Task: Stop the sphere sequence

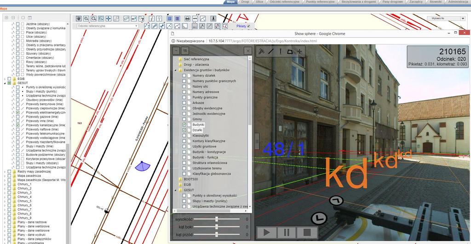Action: tap(307, 233)
